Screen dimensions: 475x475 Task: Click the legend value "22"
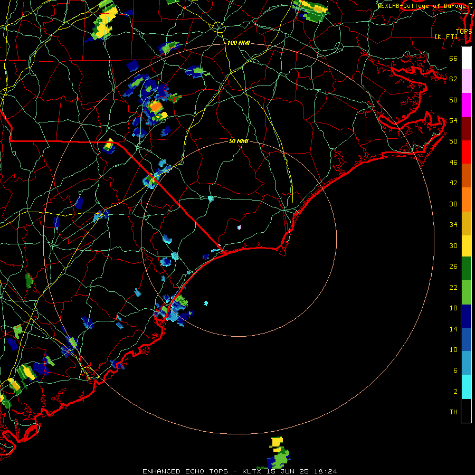(453, 287)
